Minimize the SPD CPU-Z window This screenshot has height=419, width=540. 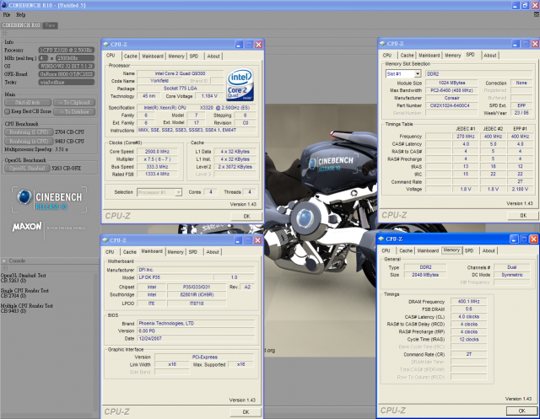point(516,44)
